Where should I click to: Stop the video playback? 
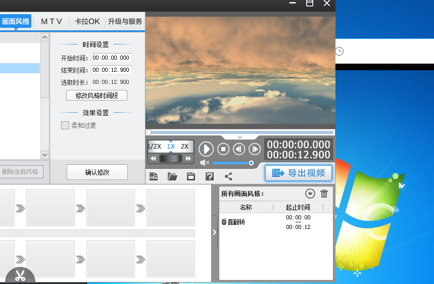click(223, 149)
